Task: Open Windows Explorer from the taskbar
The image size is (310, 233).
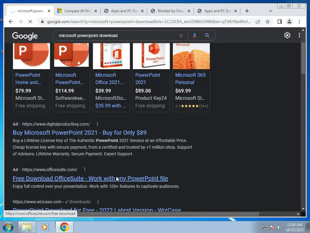Action: pos(27,227)
